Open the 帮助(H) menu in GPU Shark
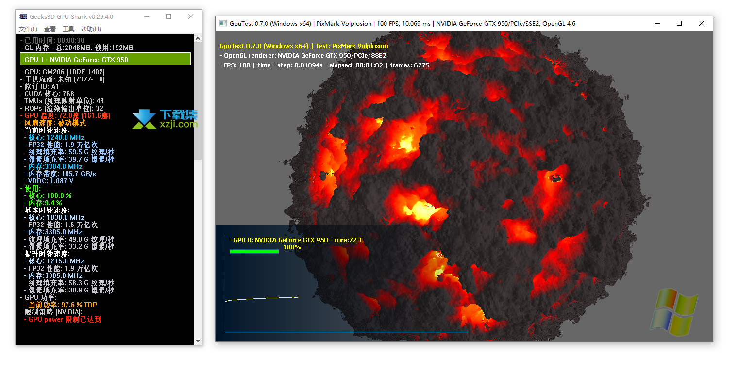The width and height of the screenshot is (739, 372). 91,29
